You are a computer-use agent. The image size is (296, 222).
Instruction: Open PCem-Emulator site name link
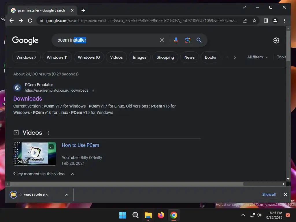click(39, 85)
